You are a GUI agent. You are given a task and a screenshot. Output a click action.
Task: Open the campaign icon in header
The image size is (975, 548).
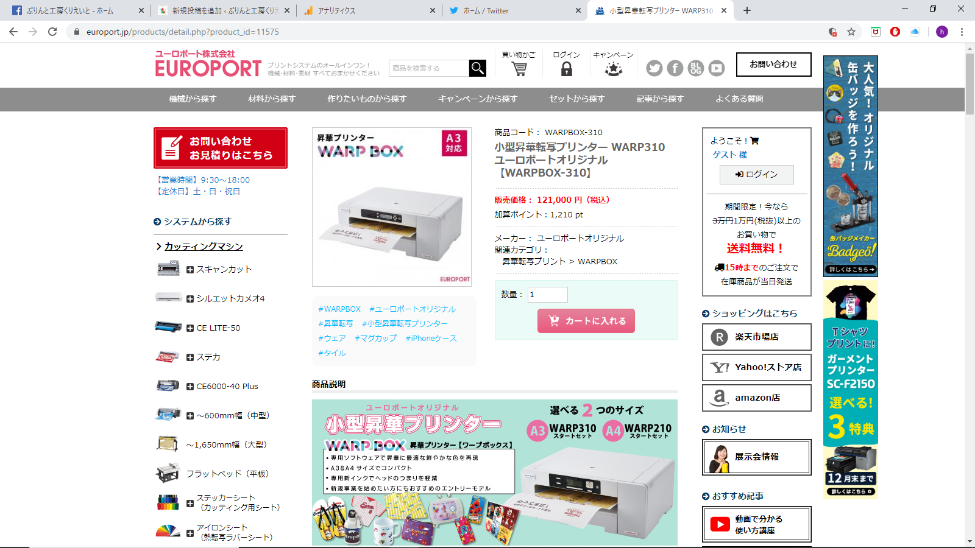613,69
